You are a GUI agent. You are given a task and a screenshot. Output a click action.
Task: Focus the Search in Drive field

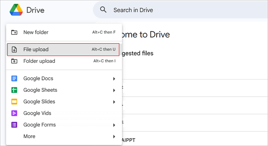point(180,10)
